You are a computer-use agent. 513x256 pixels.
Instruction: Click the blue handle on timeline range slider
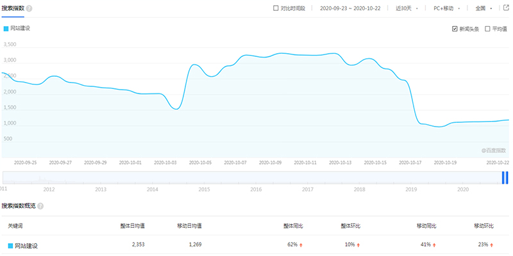point(505,177)
